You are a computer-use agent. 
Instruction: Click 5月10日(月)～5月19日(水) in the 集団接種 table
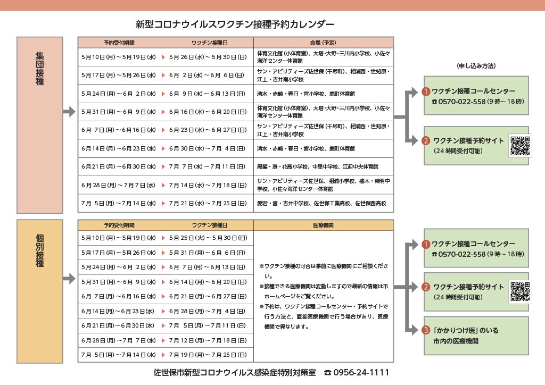point(119,57)
